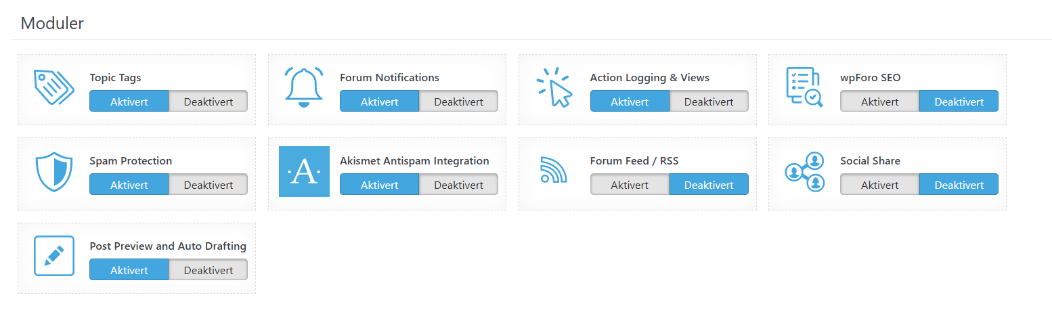Screen dimensions: 1052x312
Task: Activate the wpForo SEO module
Action: 879,102
